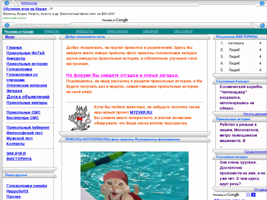Click 'Реклама от Google' logo in the right column
The height and width of the screenshot is (200, 267).
(226, 195)
